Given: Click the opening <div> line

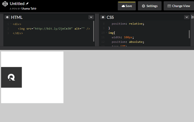Looking at the screenshot, I should (17, 24).
